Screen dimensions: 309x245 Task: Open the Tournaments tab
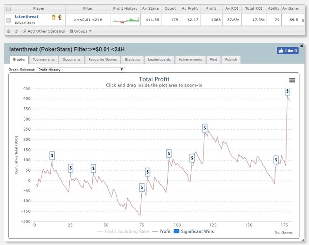pyautogui.click(x=44, y=60)
